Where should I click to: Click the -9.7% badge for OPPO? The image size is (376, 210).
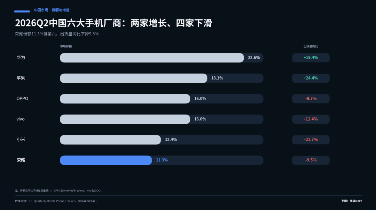pos(311,99)
